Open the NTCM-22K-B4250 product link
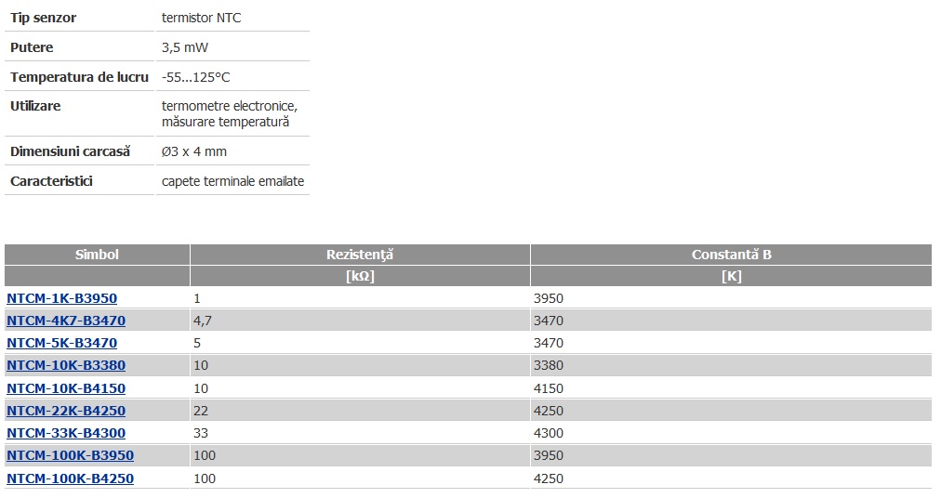This screenshot has width=941, height=498. pos(66,411)
